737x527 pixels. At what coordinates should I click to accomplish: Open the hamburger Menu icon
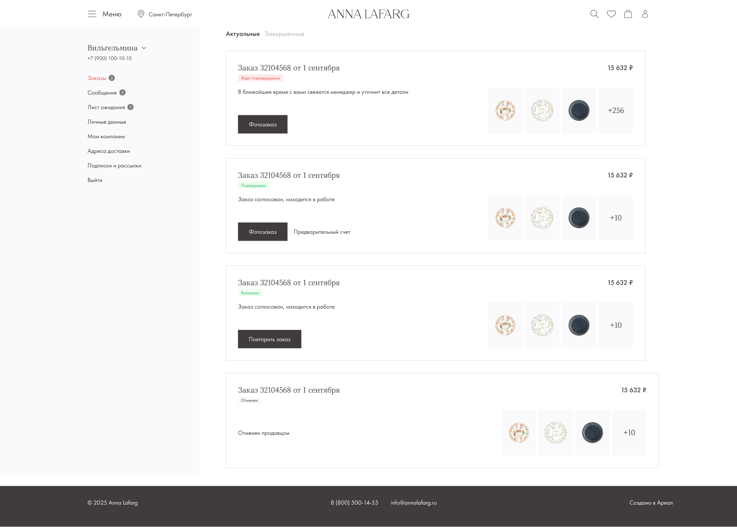[x=92, y=14]
